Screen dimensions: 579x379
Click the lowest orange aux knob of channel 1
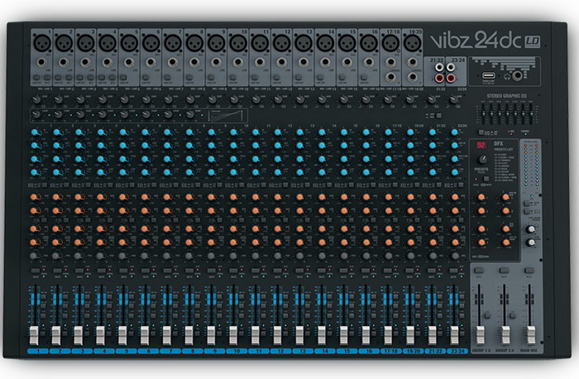click(35, 242)
